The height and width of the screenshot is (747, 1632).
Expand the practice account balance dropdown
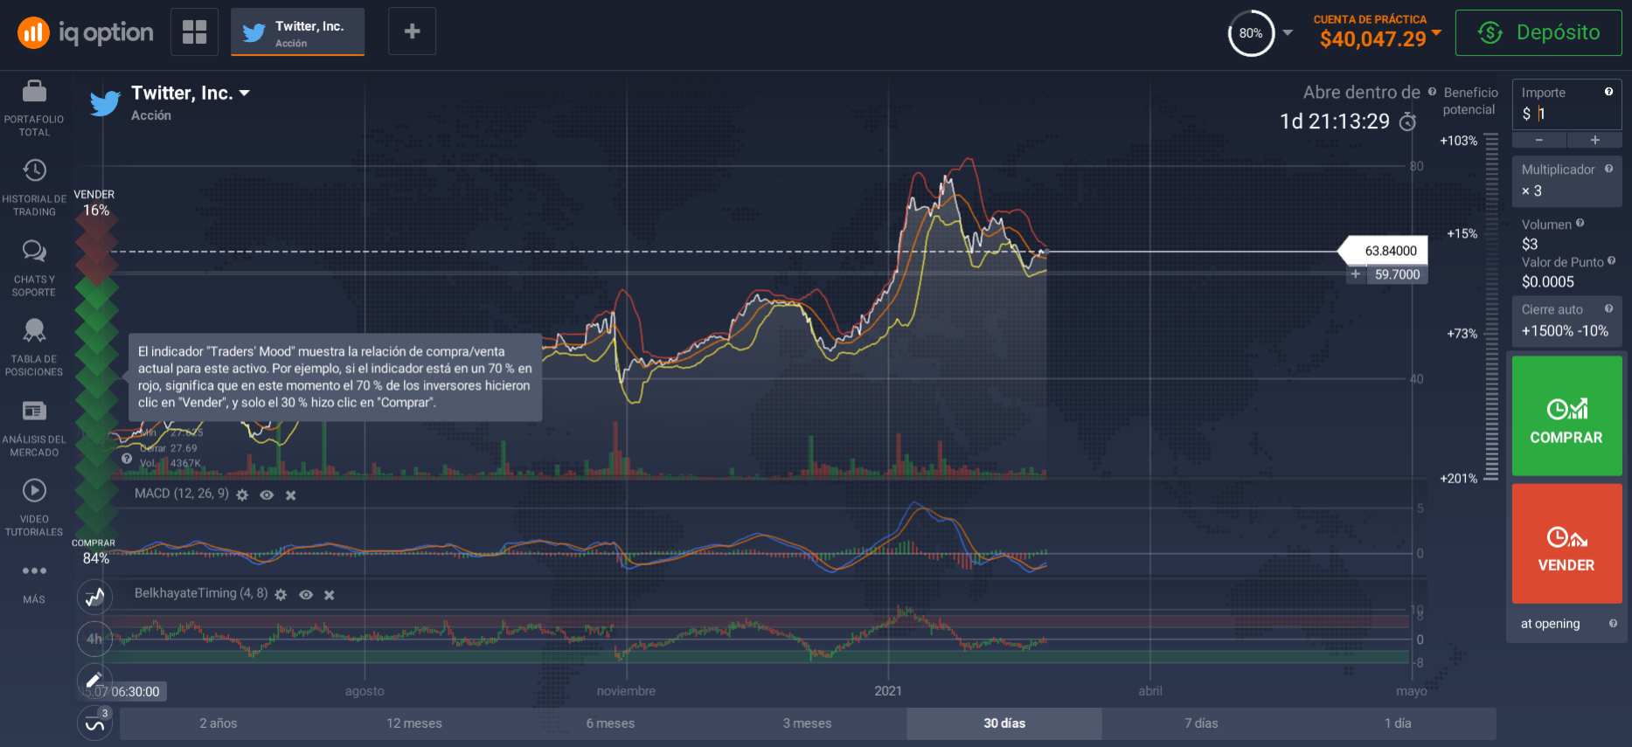1436,32
